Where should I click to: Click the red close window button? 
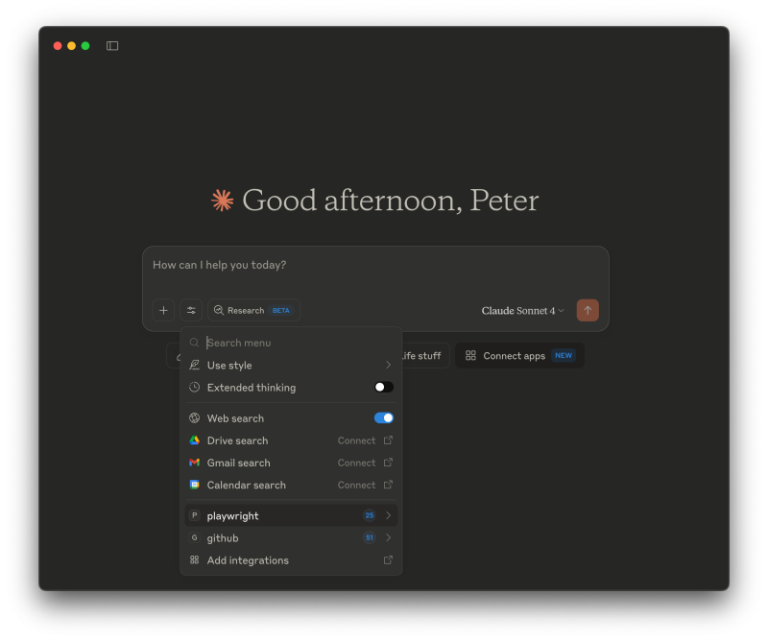coord(58,45)
